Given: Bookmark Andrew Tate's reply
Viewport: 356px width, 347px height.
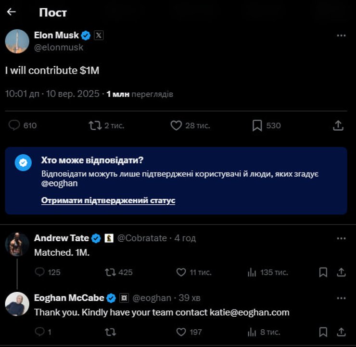Looking at the screenshot, I should [x=324, y=273].
